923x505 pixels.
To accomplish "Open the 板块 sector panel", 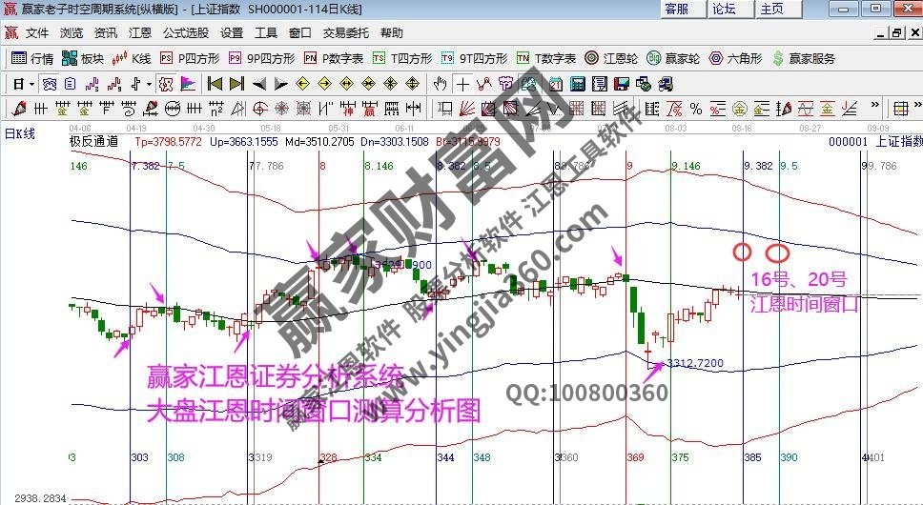I will 83,58.
